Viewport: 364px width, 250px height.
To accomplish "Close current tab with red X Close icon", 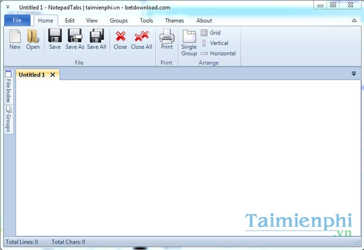I will (120, 40).
